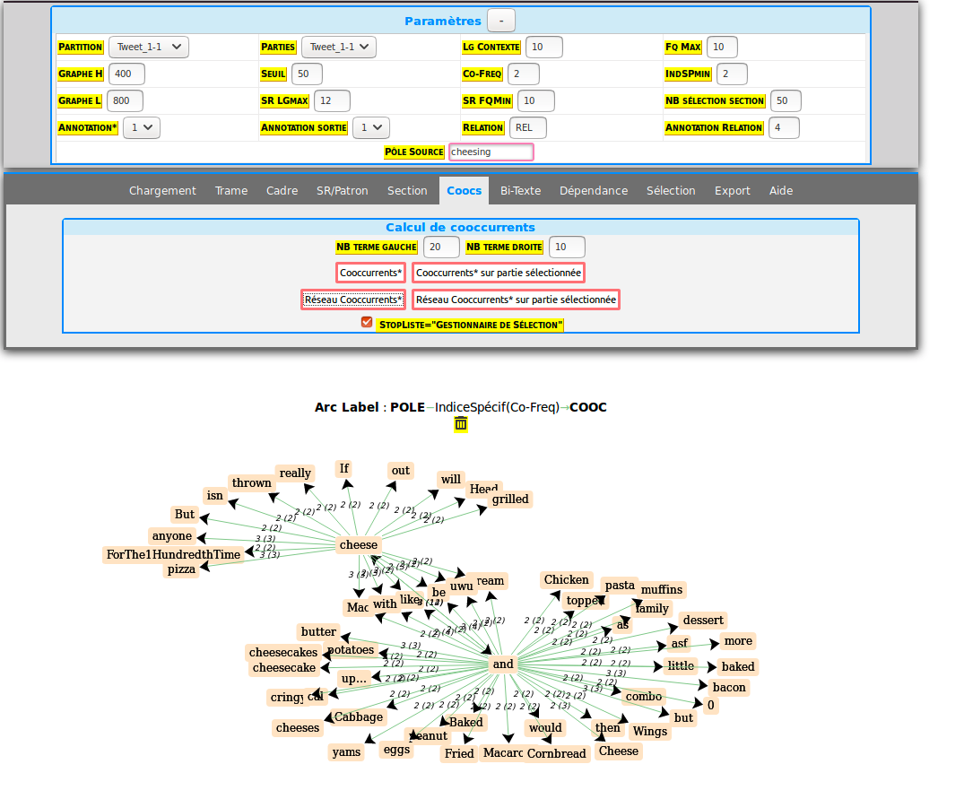
Task: Open the Annotation sortie dropdown
Action: pos(370,128)
